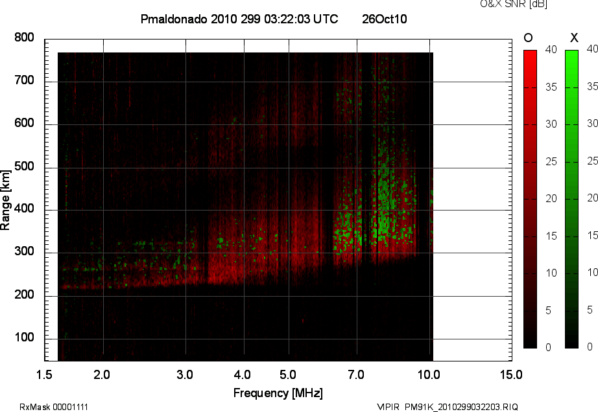The width and height of the screenshot is (598, 412).
Task: Click range axis tick label '500'
Action: [25, 166]
